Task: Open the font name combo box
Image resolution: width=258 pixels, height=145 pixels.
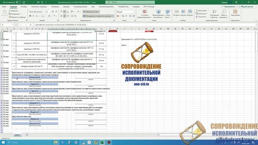Action: [37, 12]
